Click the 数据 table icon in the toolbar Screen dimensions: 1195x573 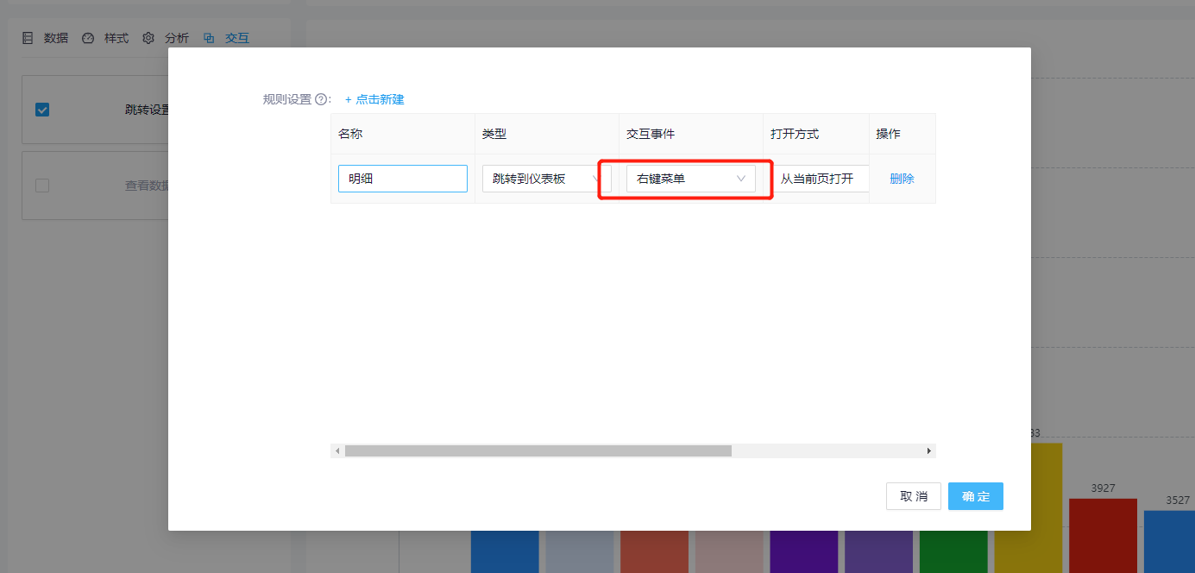[x=28, y=37]
